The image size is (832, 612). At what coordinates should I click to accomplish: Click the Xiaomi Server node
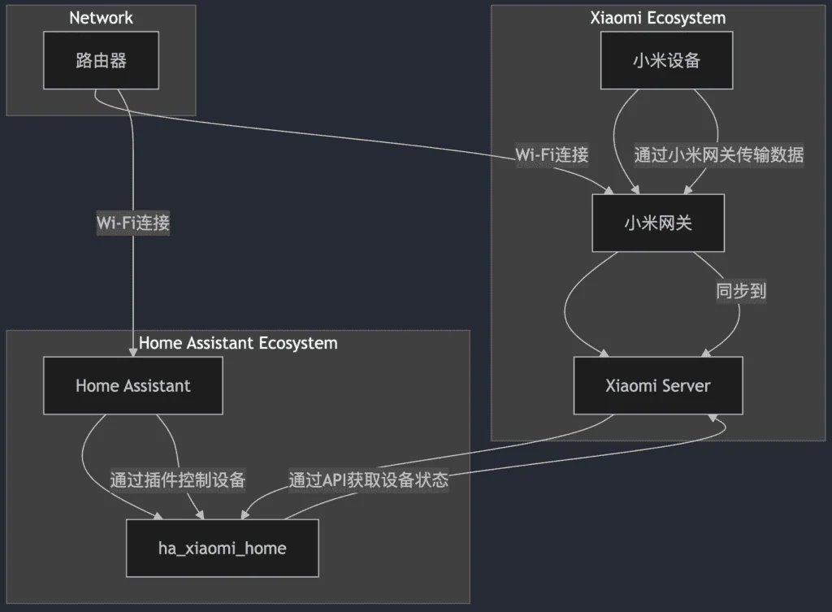click(658, 385)
